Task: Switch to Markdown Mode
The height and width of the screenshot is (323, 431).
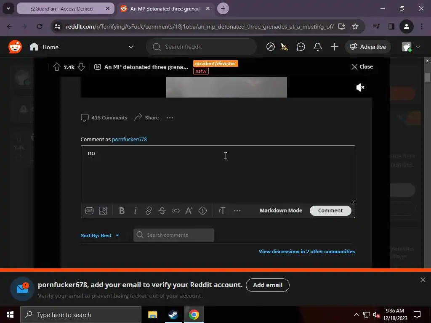Action: (281, 211)
